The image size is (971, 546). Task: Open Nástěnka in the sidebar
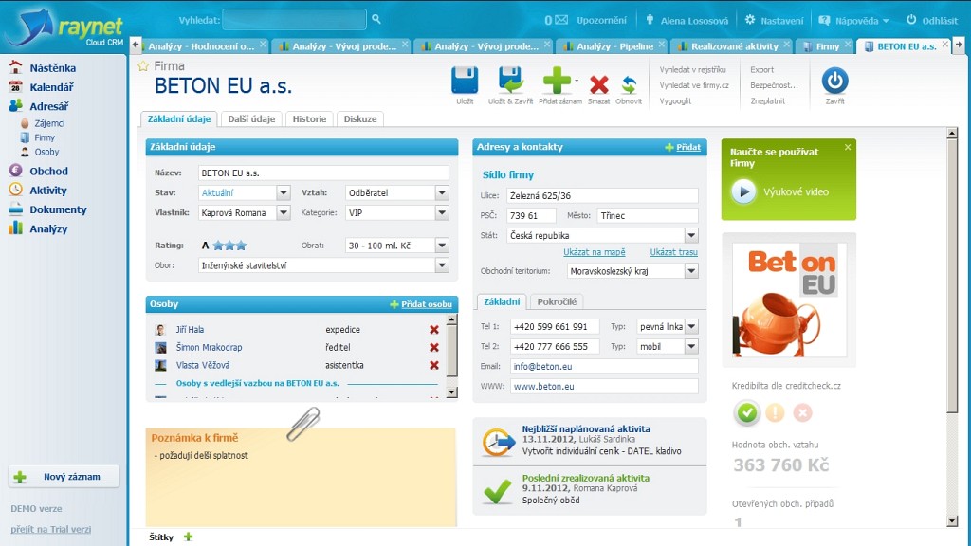[x=53, y=68]
